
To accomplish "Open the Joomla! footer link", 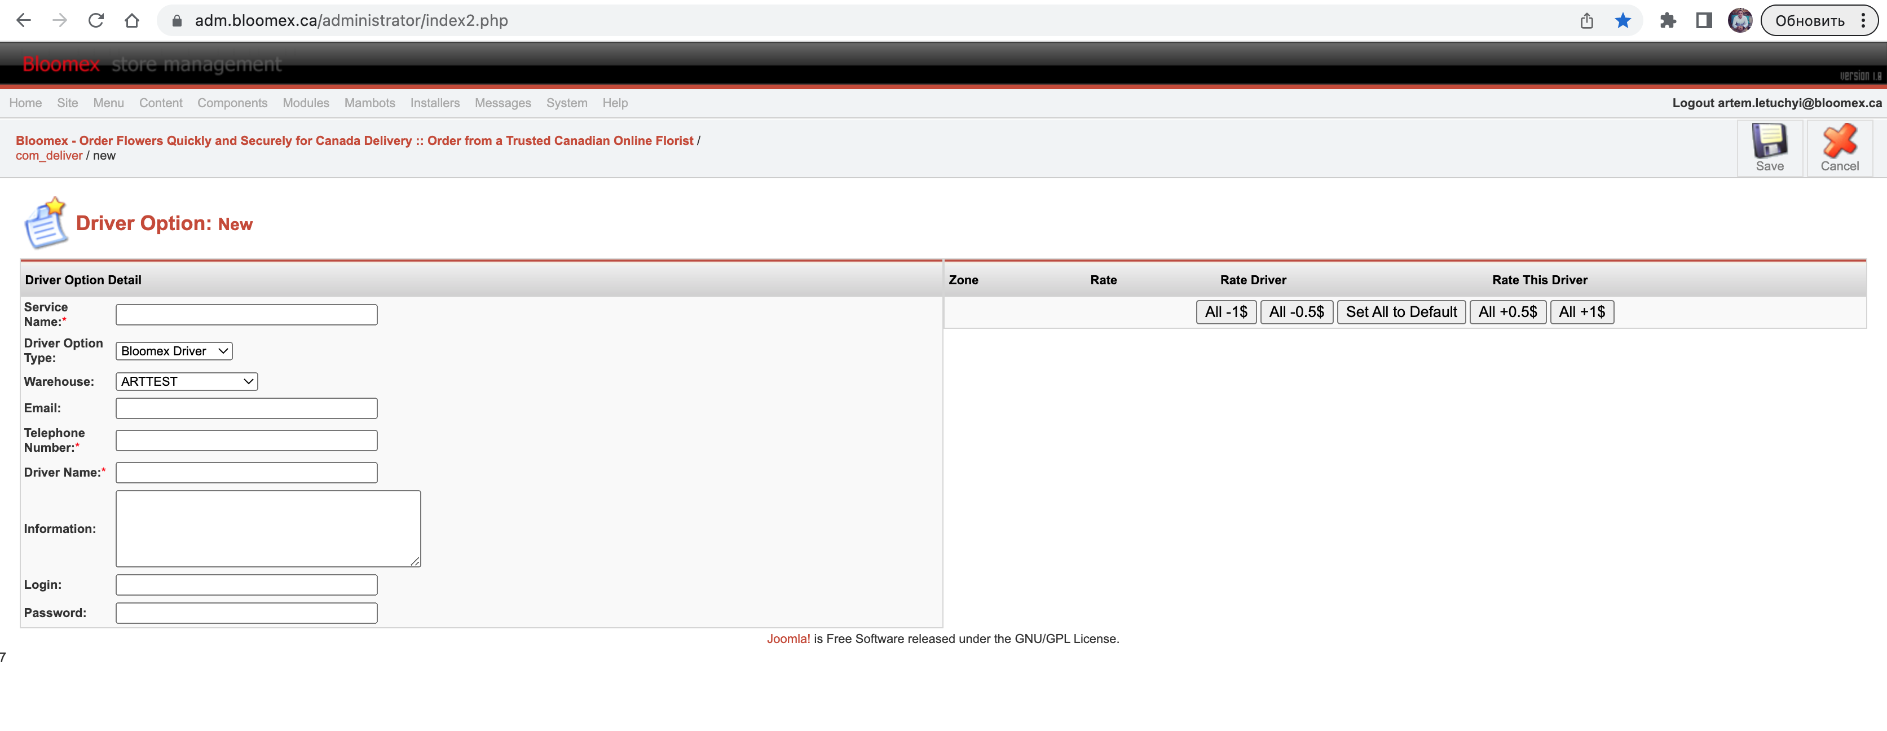I will pyautogui.click(x=788, y=638).
